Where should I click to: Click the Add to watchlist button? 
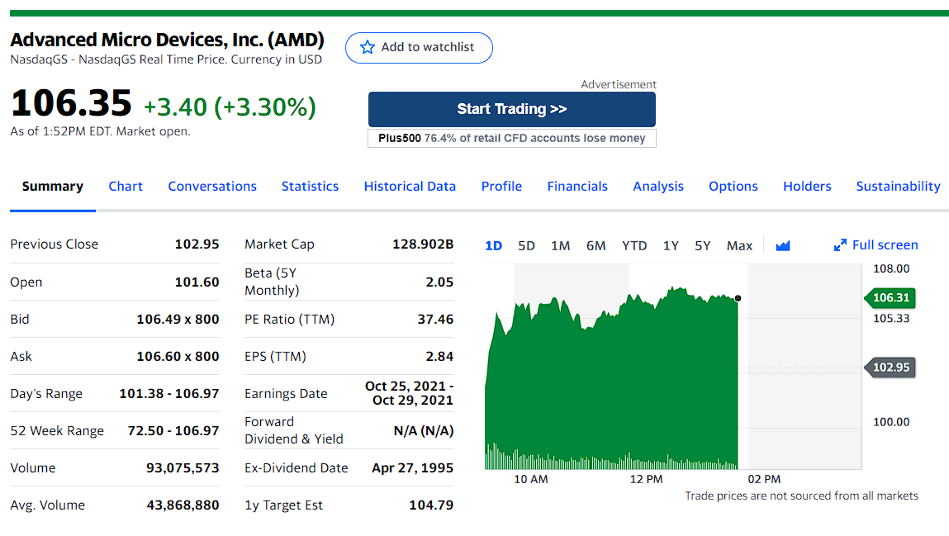click(x=419, y=48)
